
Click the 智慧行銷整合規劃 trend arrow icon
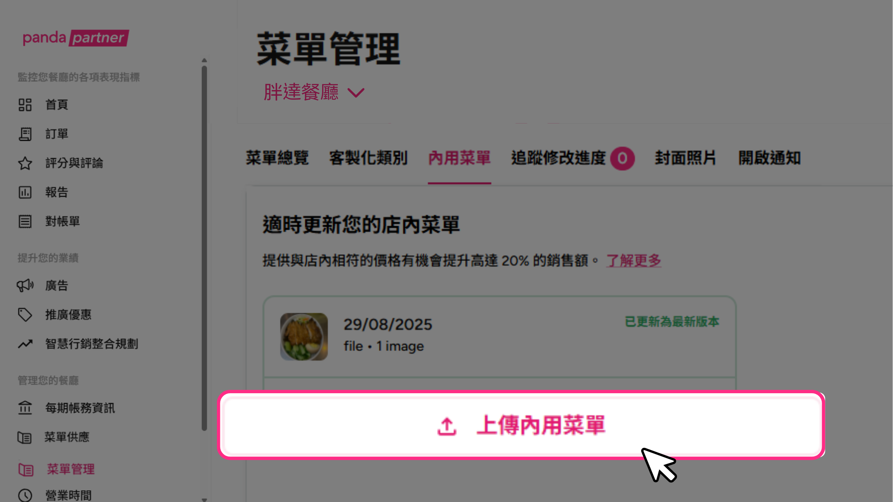coord(25,344)
